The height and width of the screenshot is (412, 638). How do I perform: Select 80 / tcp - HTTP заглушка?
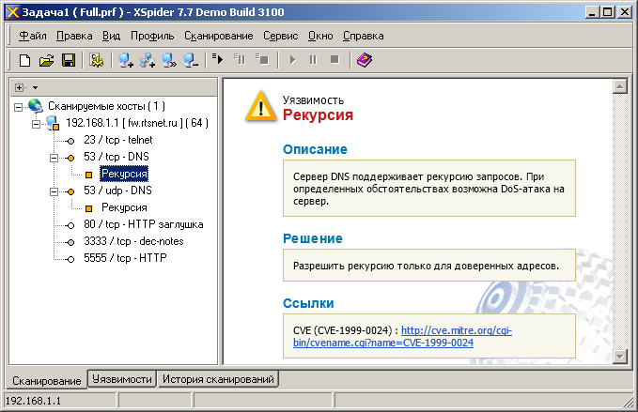tap(143, 224)
